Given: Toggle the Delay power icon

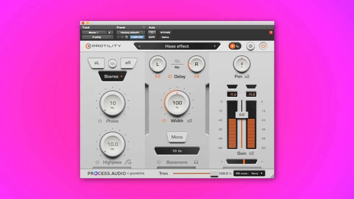Looking at the screenshot, I should pyautogui.click(x=170, y=77).
